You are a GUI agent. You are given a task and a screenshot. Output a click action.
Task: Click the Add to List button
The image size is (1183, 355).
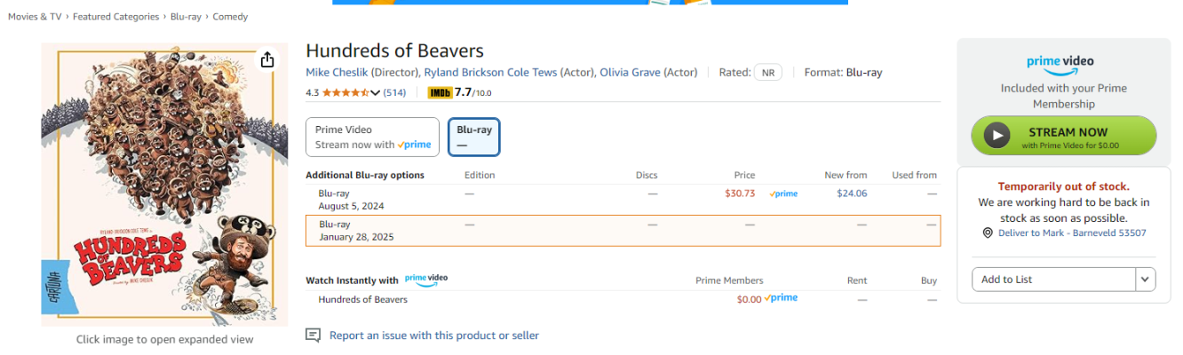click(1053, 280)
